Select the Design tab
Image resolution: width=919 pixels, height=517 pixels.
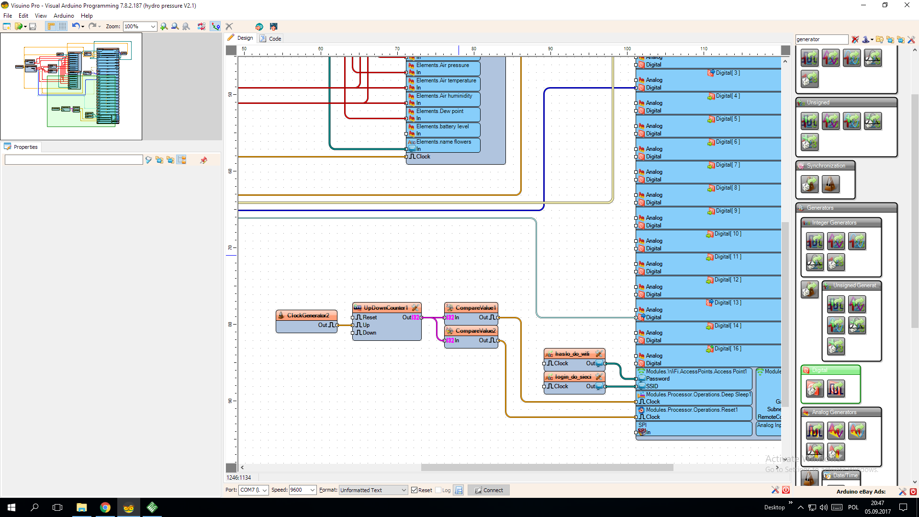[241, 38]
